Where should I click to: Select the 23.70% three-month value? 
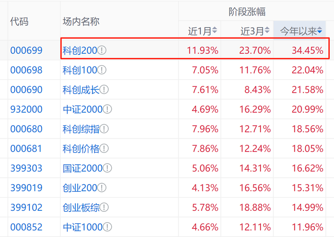tap(255, 50)
